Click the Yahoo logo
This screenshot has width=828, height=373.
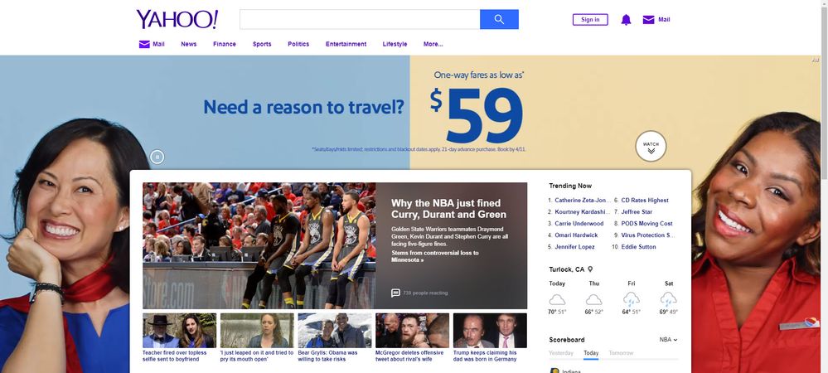[x=177, y=20]
